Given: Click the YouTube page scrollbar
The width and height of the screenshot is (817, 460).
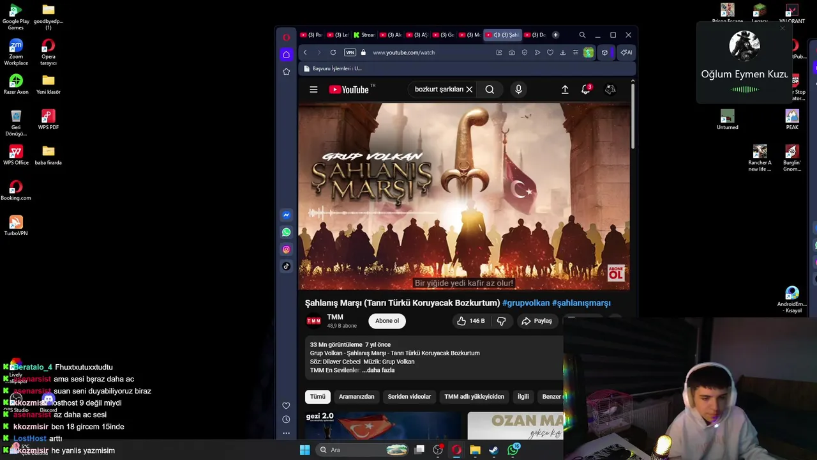Looking at the screenshot, I should point(633,115).
